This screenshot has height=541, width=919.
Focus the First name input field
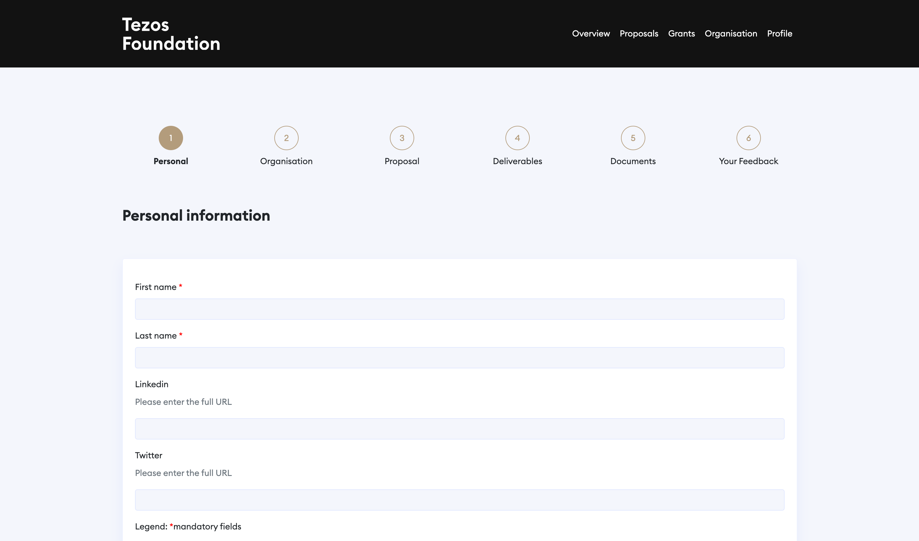click(x=459, y=309)
